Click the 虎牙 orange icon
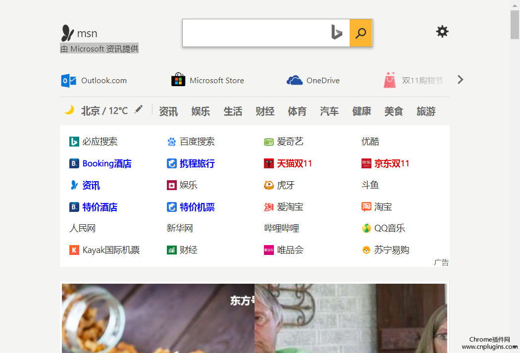520x353 pixels. 268,185
